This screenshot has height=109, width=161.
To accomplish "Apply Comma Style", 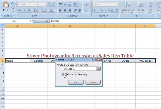I will [106, 10].
